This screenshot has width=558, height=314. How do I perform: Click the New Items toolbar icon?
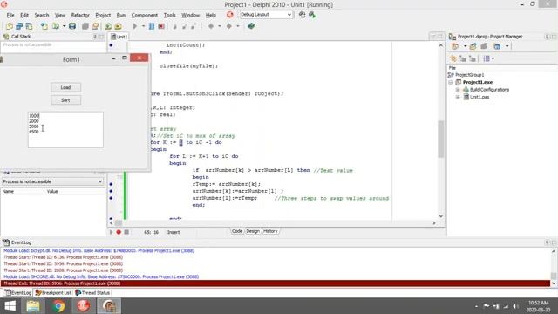pos(10,26)
